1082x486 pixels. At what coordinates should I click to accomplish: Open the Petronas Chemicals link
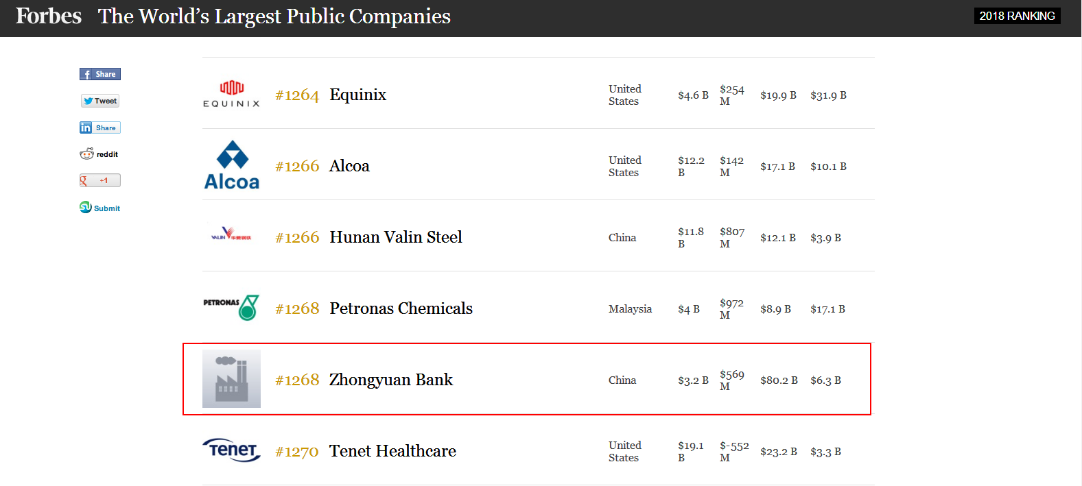coord(401,308)
